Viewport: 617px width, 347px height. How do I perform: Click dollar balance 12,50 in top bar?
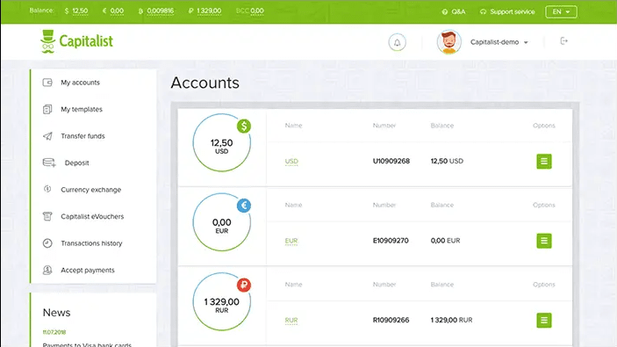point(80,11)
